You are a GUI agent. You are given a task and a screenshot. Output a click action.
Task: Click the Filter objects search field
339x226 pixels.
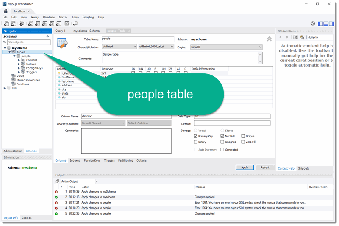click(x=29, y=42)
